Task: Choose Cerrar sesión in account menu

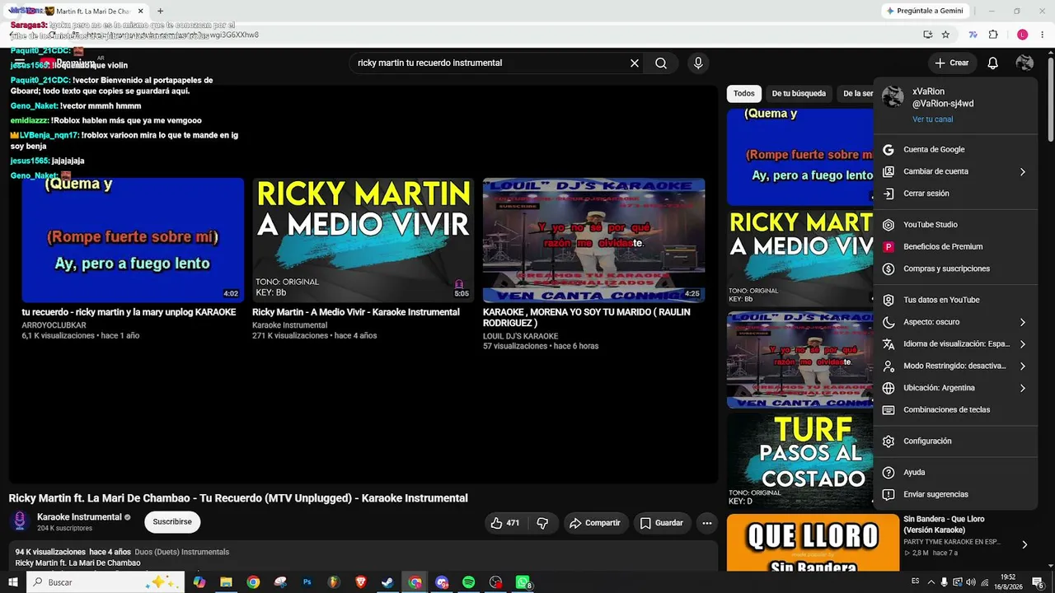Action: pyautogui.click(x=955, y=194)
